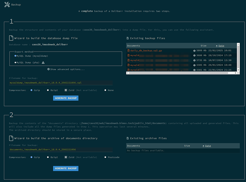
Task: Choose Zstd compression for database backup
Action: coord(66,90)
